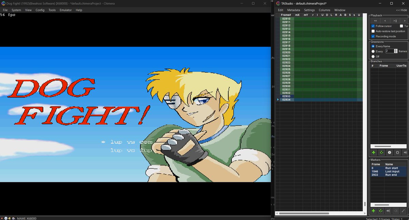Open the Window menu in TAStudio
Image resolution: width=409 pixels, height=220 pixels.
pos(340,10)
